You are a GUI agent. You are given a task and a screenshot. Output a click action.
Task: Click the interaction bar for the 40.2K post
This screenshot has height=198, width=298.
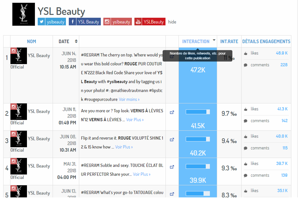[x=198, y=139]
